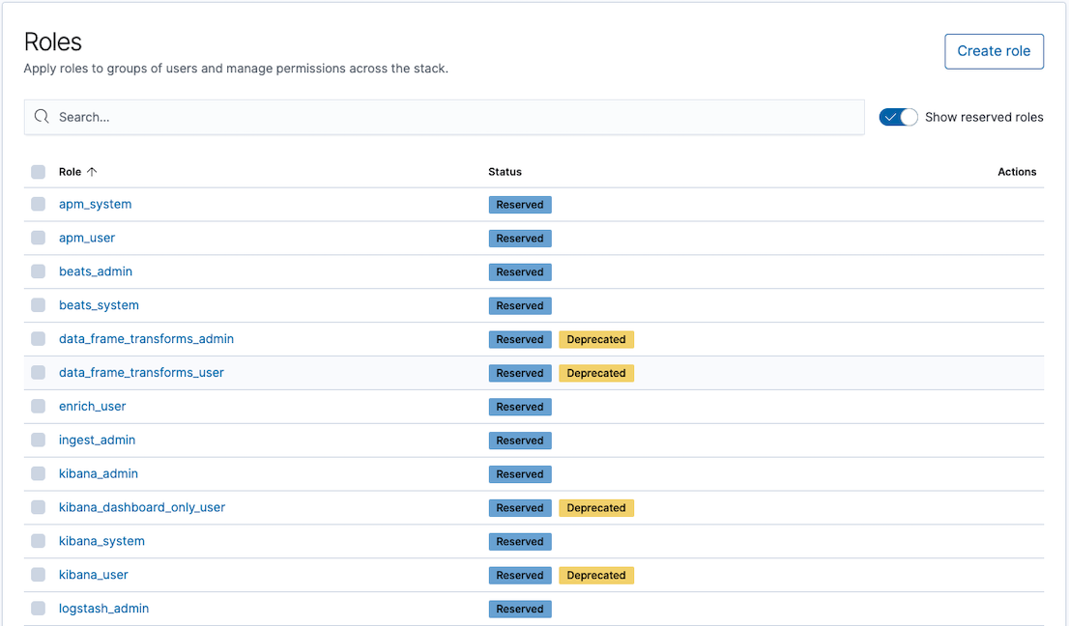1069x626 pixels.
Task: Select the apm_system row checkbox
Action: [38, 204]
